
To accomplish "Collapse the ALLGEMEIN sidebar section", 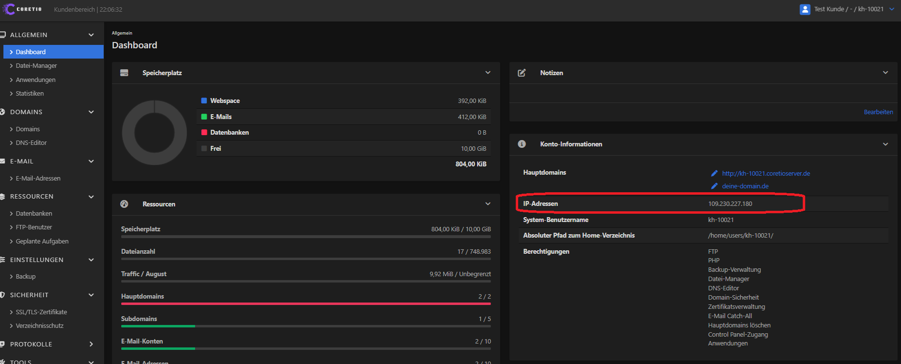I will pyautogui.click(x=91, y=35).
